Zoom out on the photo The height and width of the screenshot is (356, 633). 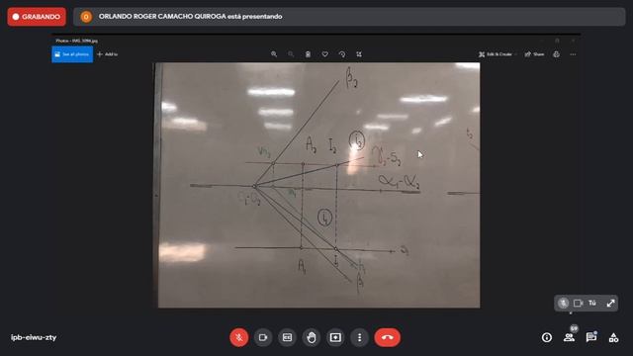coord(291,54)
